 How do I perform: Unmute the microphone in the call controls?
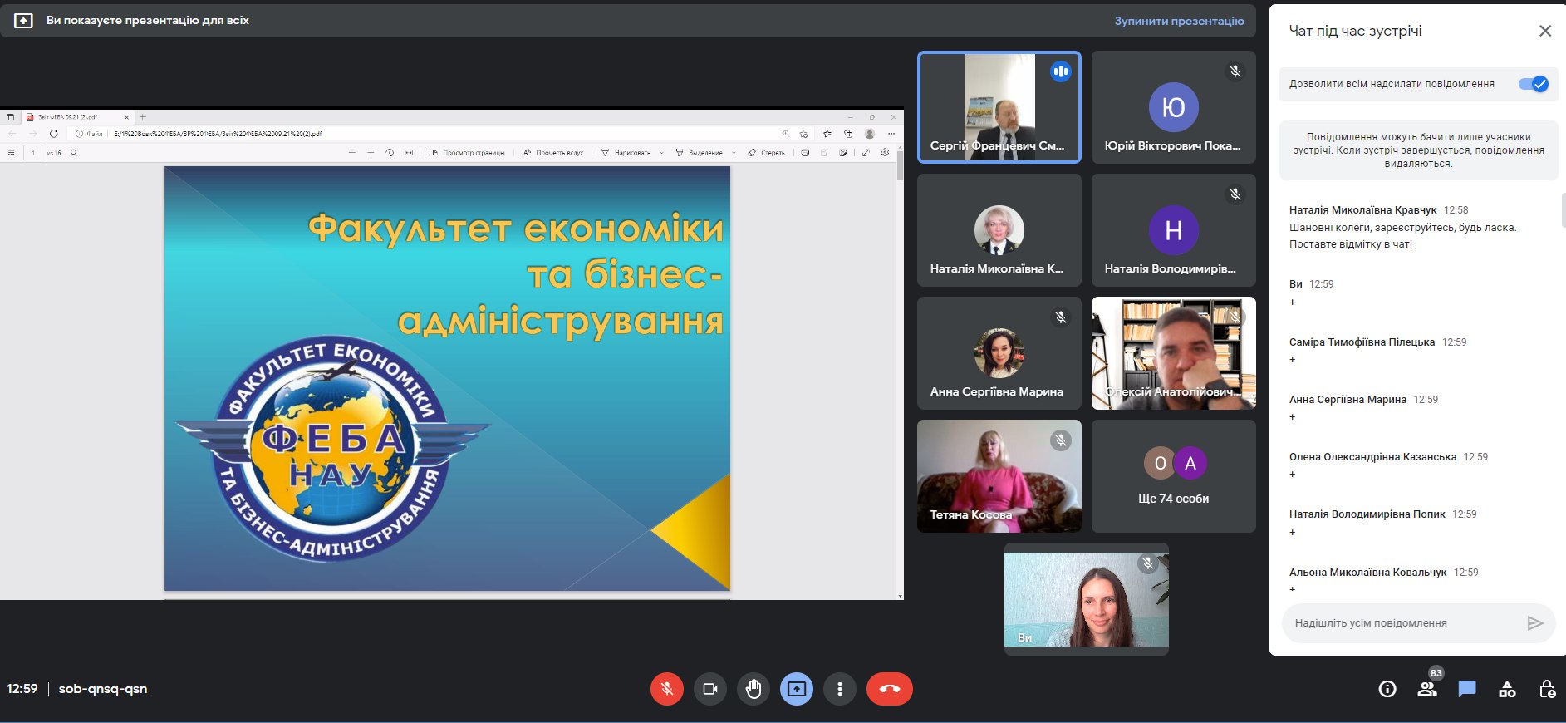point(666,689)
